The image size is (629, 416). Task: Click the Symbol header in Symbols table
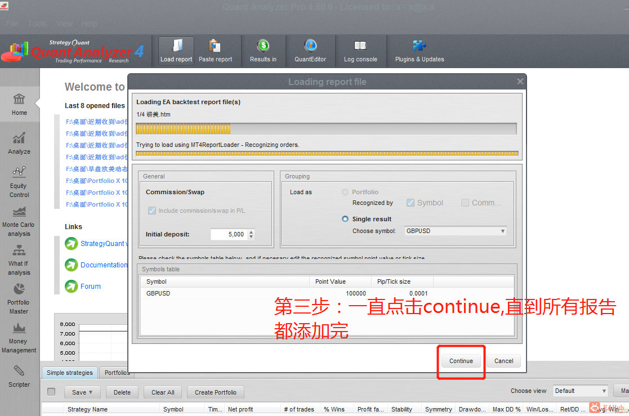225,281
